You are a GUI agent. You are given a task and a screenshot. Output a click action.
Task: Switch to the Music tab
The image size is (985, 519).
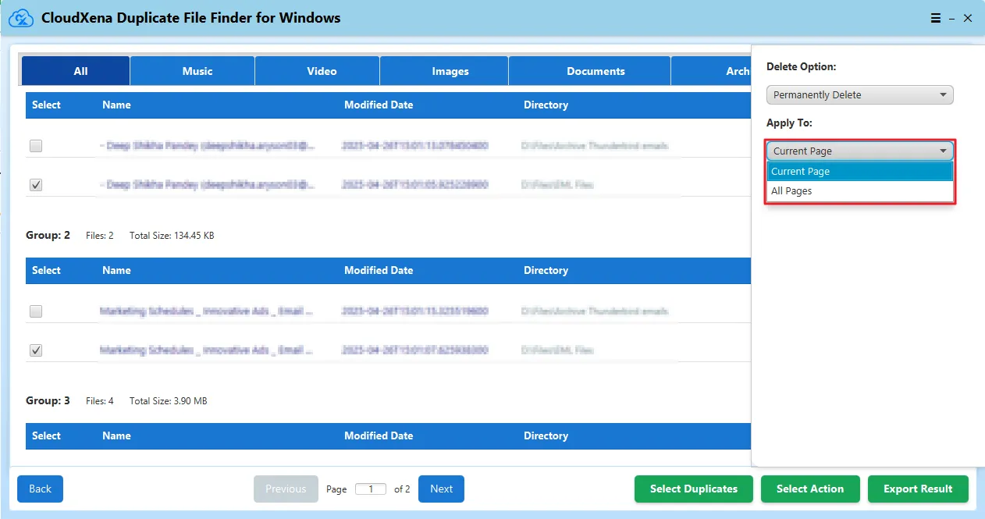point(197,71)
